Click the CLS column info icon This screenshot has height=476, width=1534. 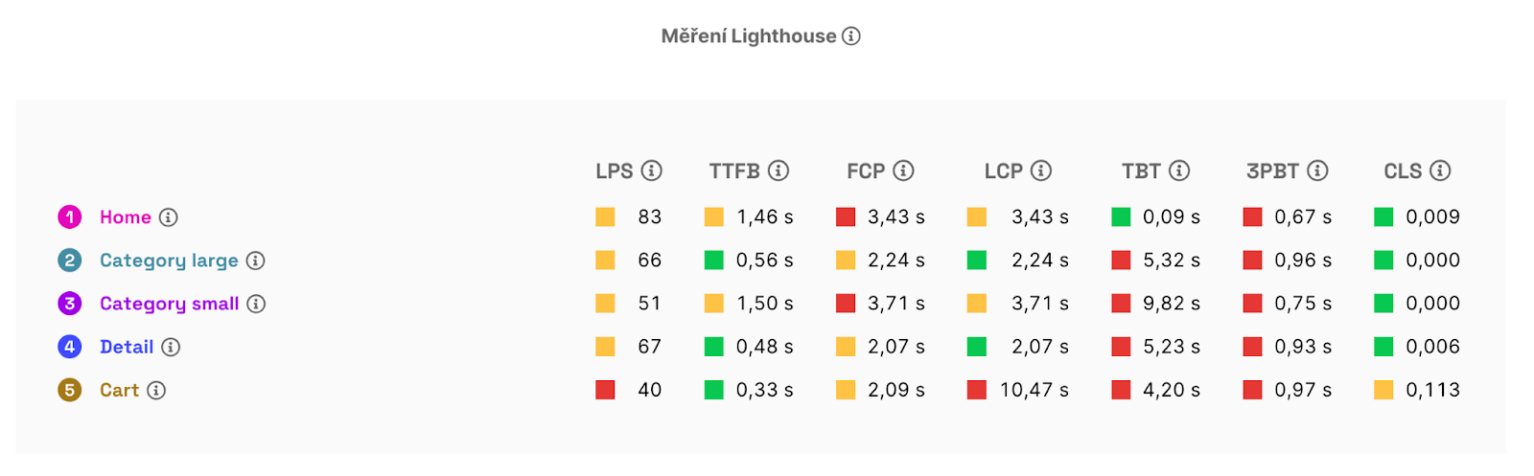[x=1440, y=170]
